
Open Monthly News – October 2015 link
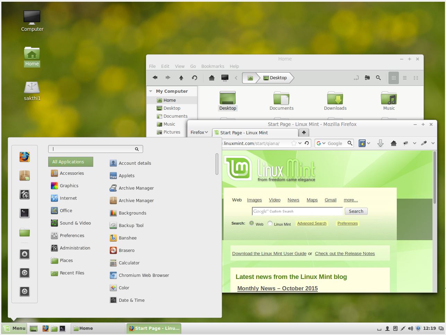pyautogui.click(x=277, y=289)
